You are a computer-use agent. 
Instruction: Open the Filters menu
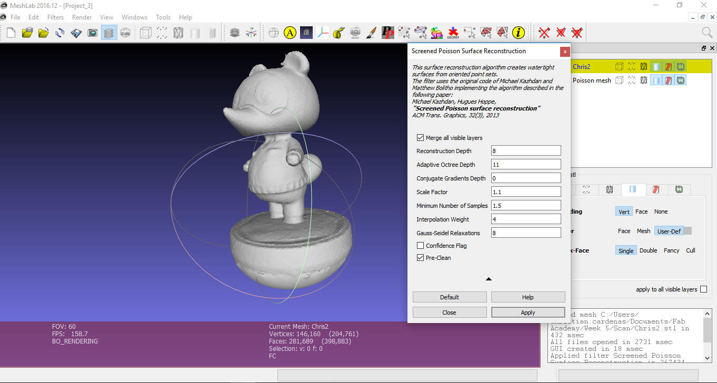55,17
